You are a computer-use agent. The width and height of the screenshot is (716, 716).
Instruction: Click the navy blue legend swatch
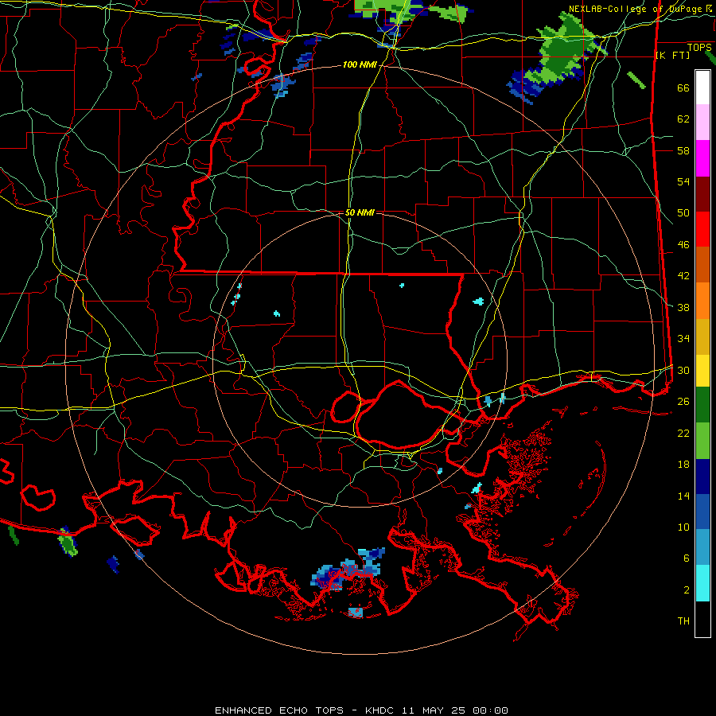point(702,477)
